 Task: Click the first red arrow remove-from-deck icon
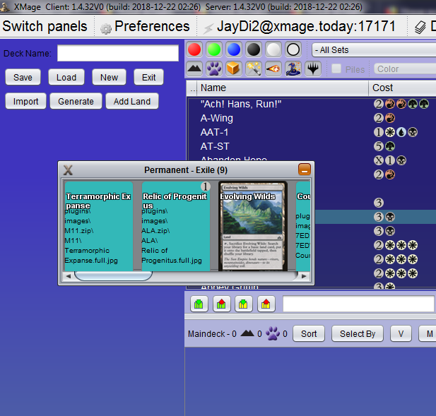[221, 304]
